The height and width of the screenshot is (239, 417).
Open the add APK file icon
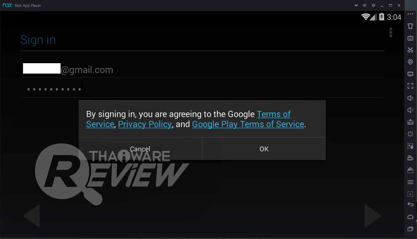click(410, 122)
